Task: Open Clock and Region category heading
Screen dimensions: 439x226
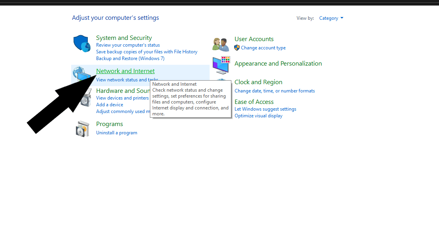Action: (258, 82)
